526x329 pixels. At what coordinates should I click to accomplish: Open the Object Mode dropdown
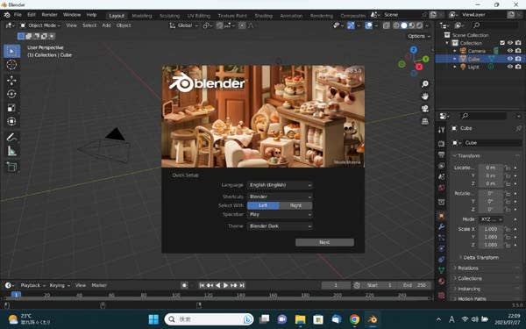(x=40, y=25)
